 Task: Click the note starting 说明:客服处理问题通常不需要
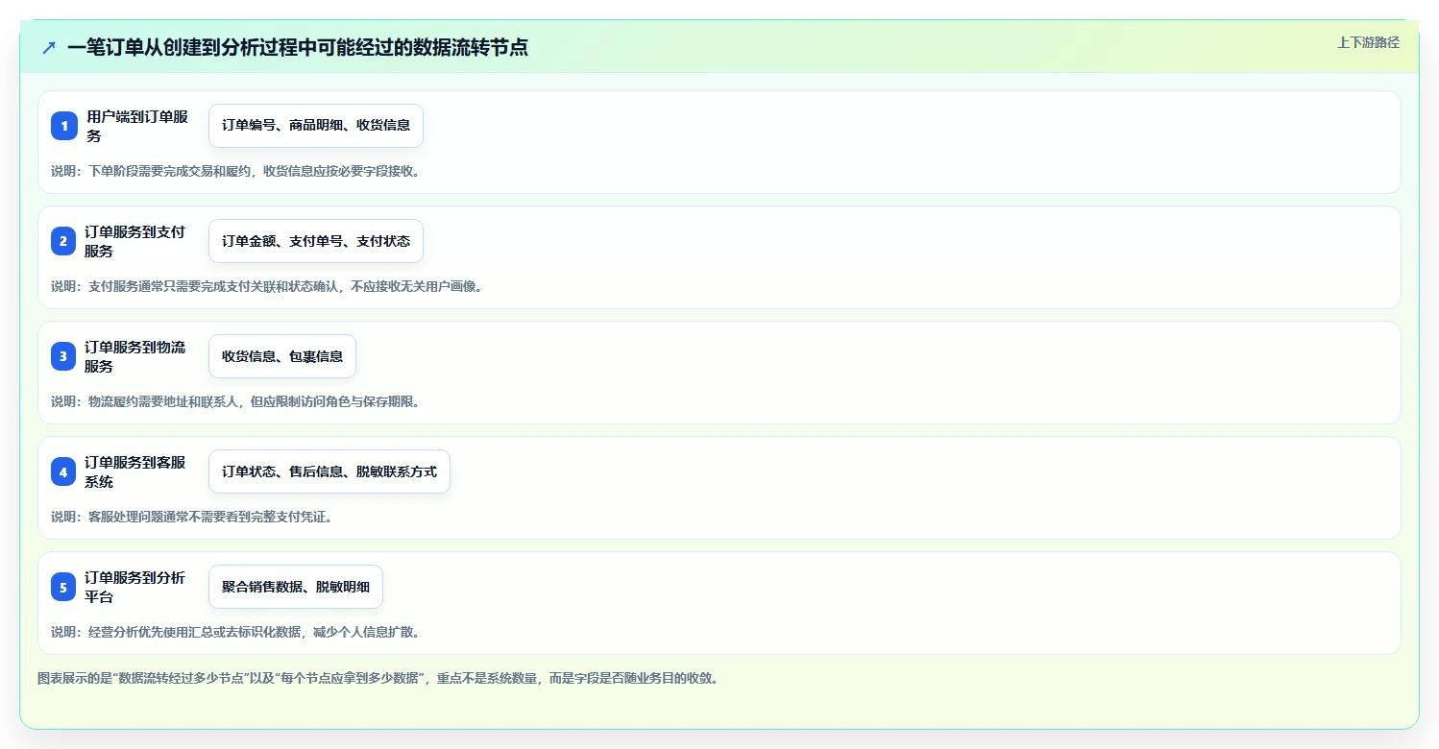coord(191,517)
